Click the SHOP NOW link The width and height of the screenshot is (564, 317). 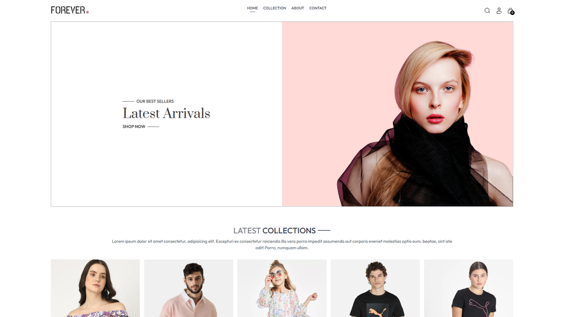pos(134,127)
